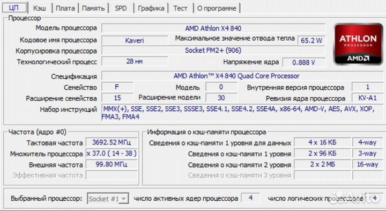Click the Семейство value F
This screenshot has width=386, height=211.
(x=117, y=87)
